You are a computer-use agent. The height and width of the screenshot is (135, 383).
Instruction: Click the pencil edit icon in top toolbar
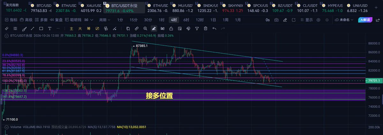(285, 20)
